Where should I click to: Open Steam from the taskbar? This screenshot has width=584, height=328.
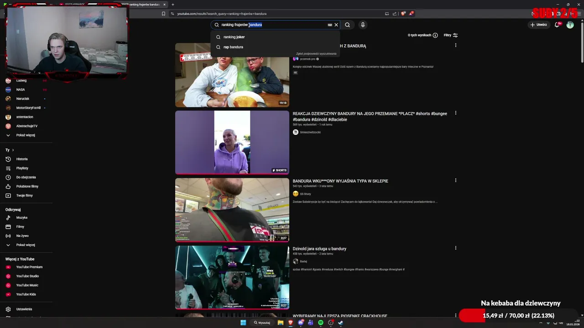tap(341, 323)
